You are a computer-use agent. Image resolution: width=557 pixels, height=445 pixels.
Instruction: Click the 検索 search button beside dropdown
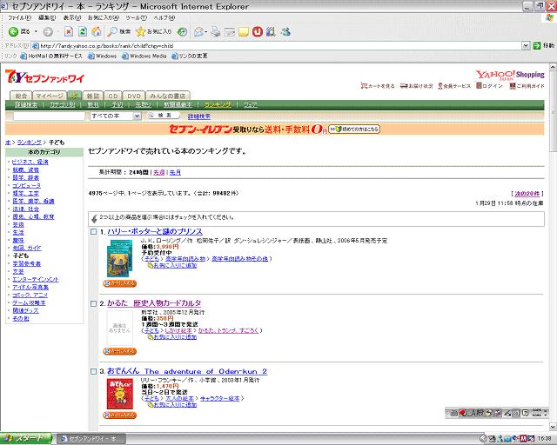point(164,116)
